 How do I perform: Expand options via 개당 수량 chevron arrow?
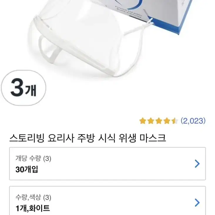coord(197,164)
